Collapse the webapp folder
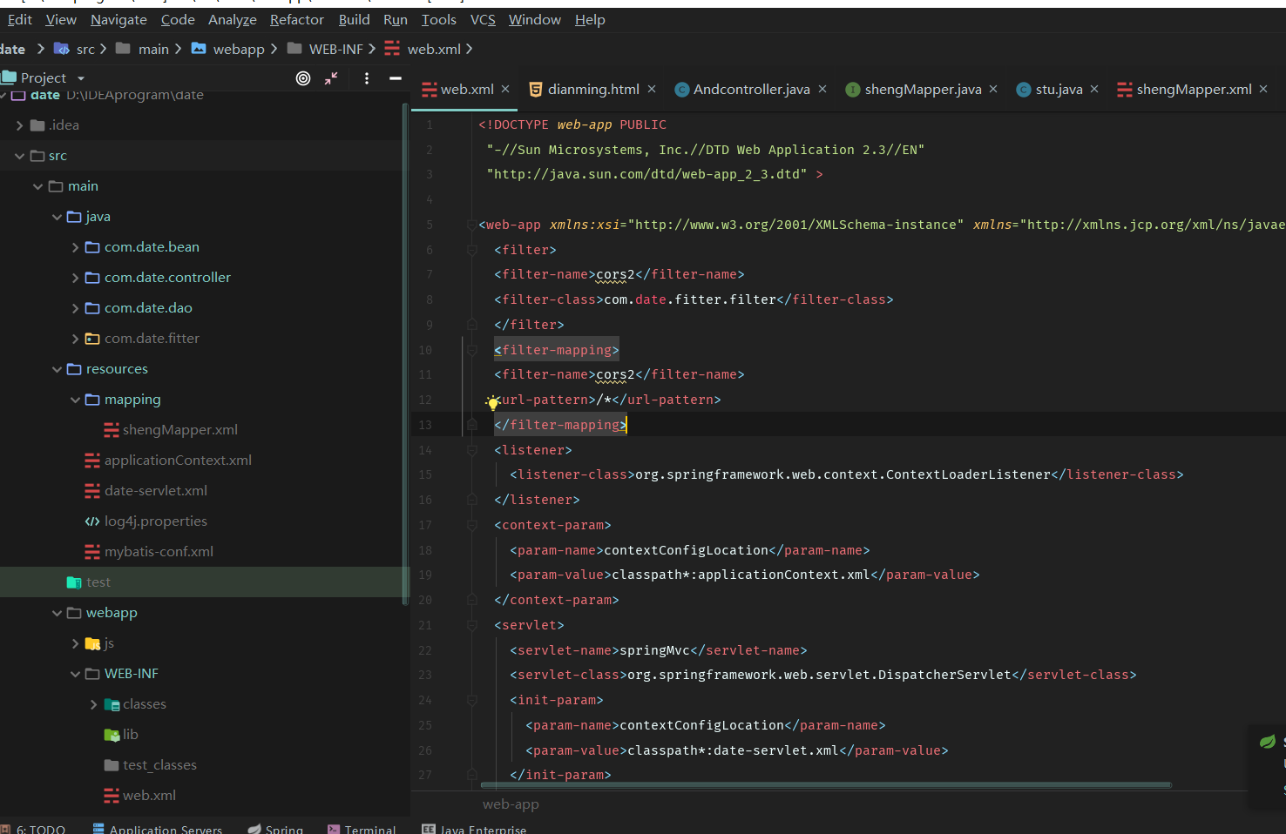 tap(57, 613)
